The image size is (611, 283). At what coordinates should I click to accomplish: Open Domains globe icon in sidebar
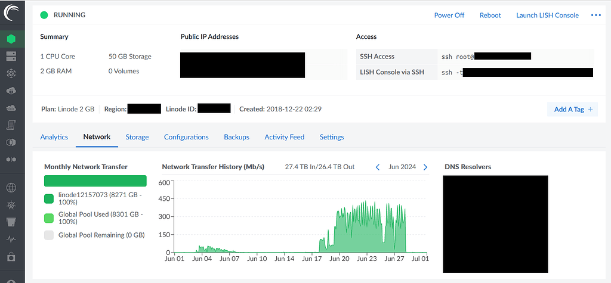pos(11,188)
